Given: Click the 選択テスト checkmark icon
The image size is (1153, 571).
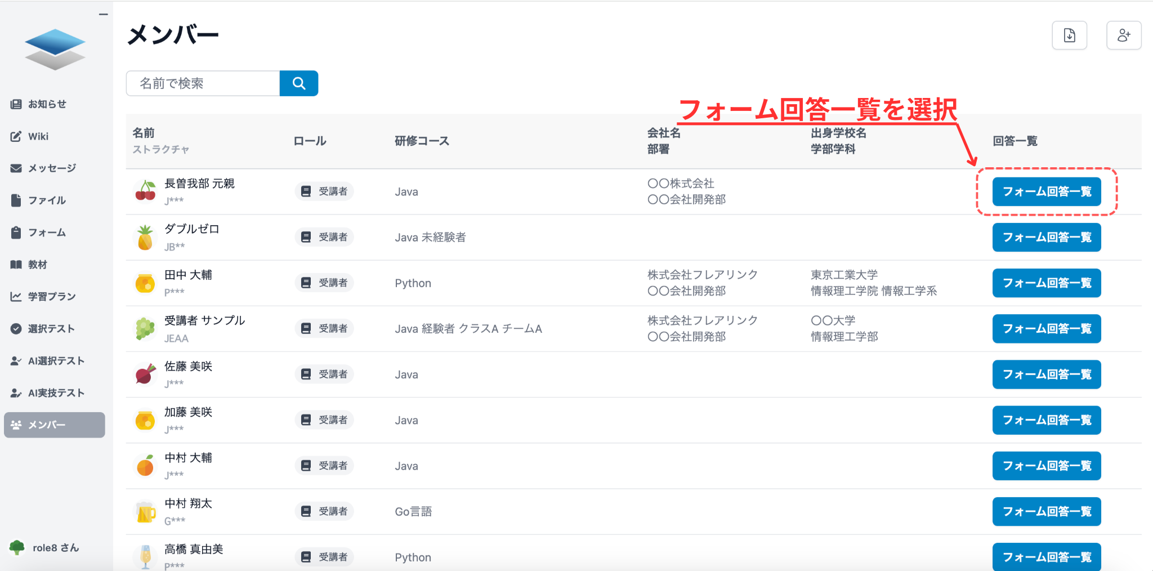Looking at the screenshot, I should click(15, 328).
